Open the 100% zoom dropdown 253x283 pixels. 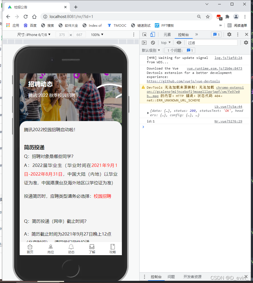[x=97, y=35]
